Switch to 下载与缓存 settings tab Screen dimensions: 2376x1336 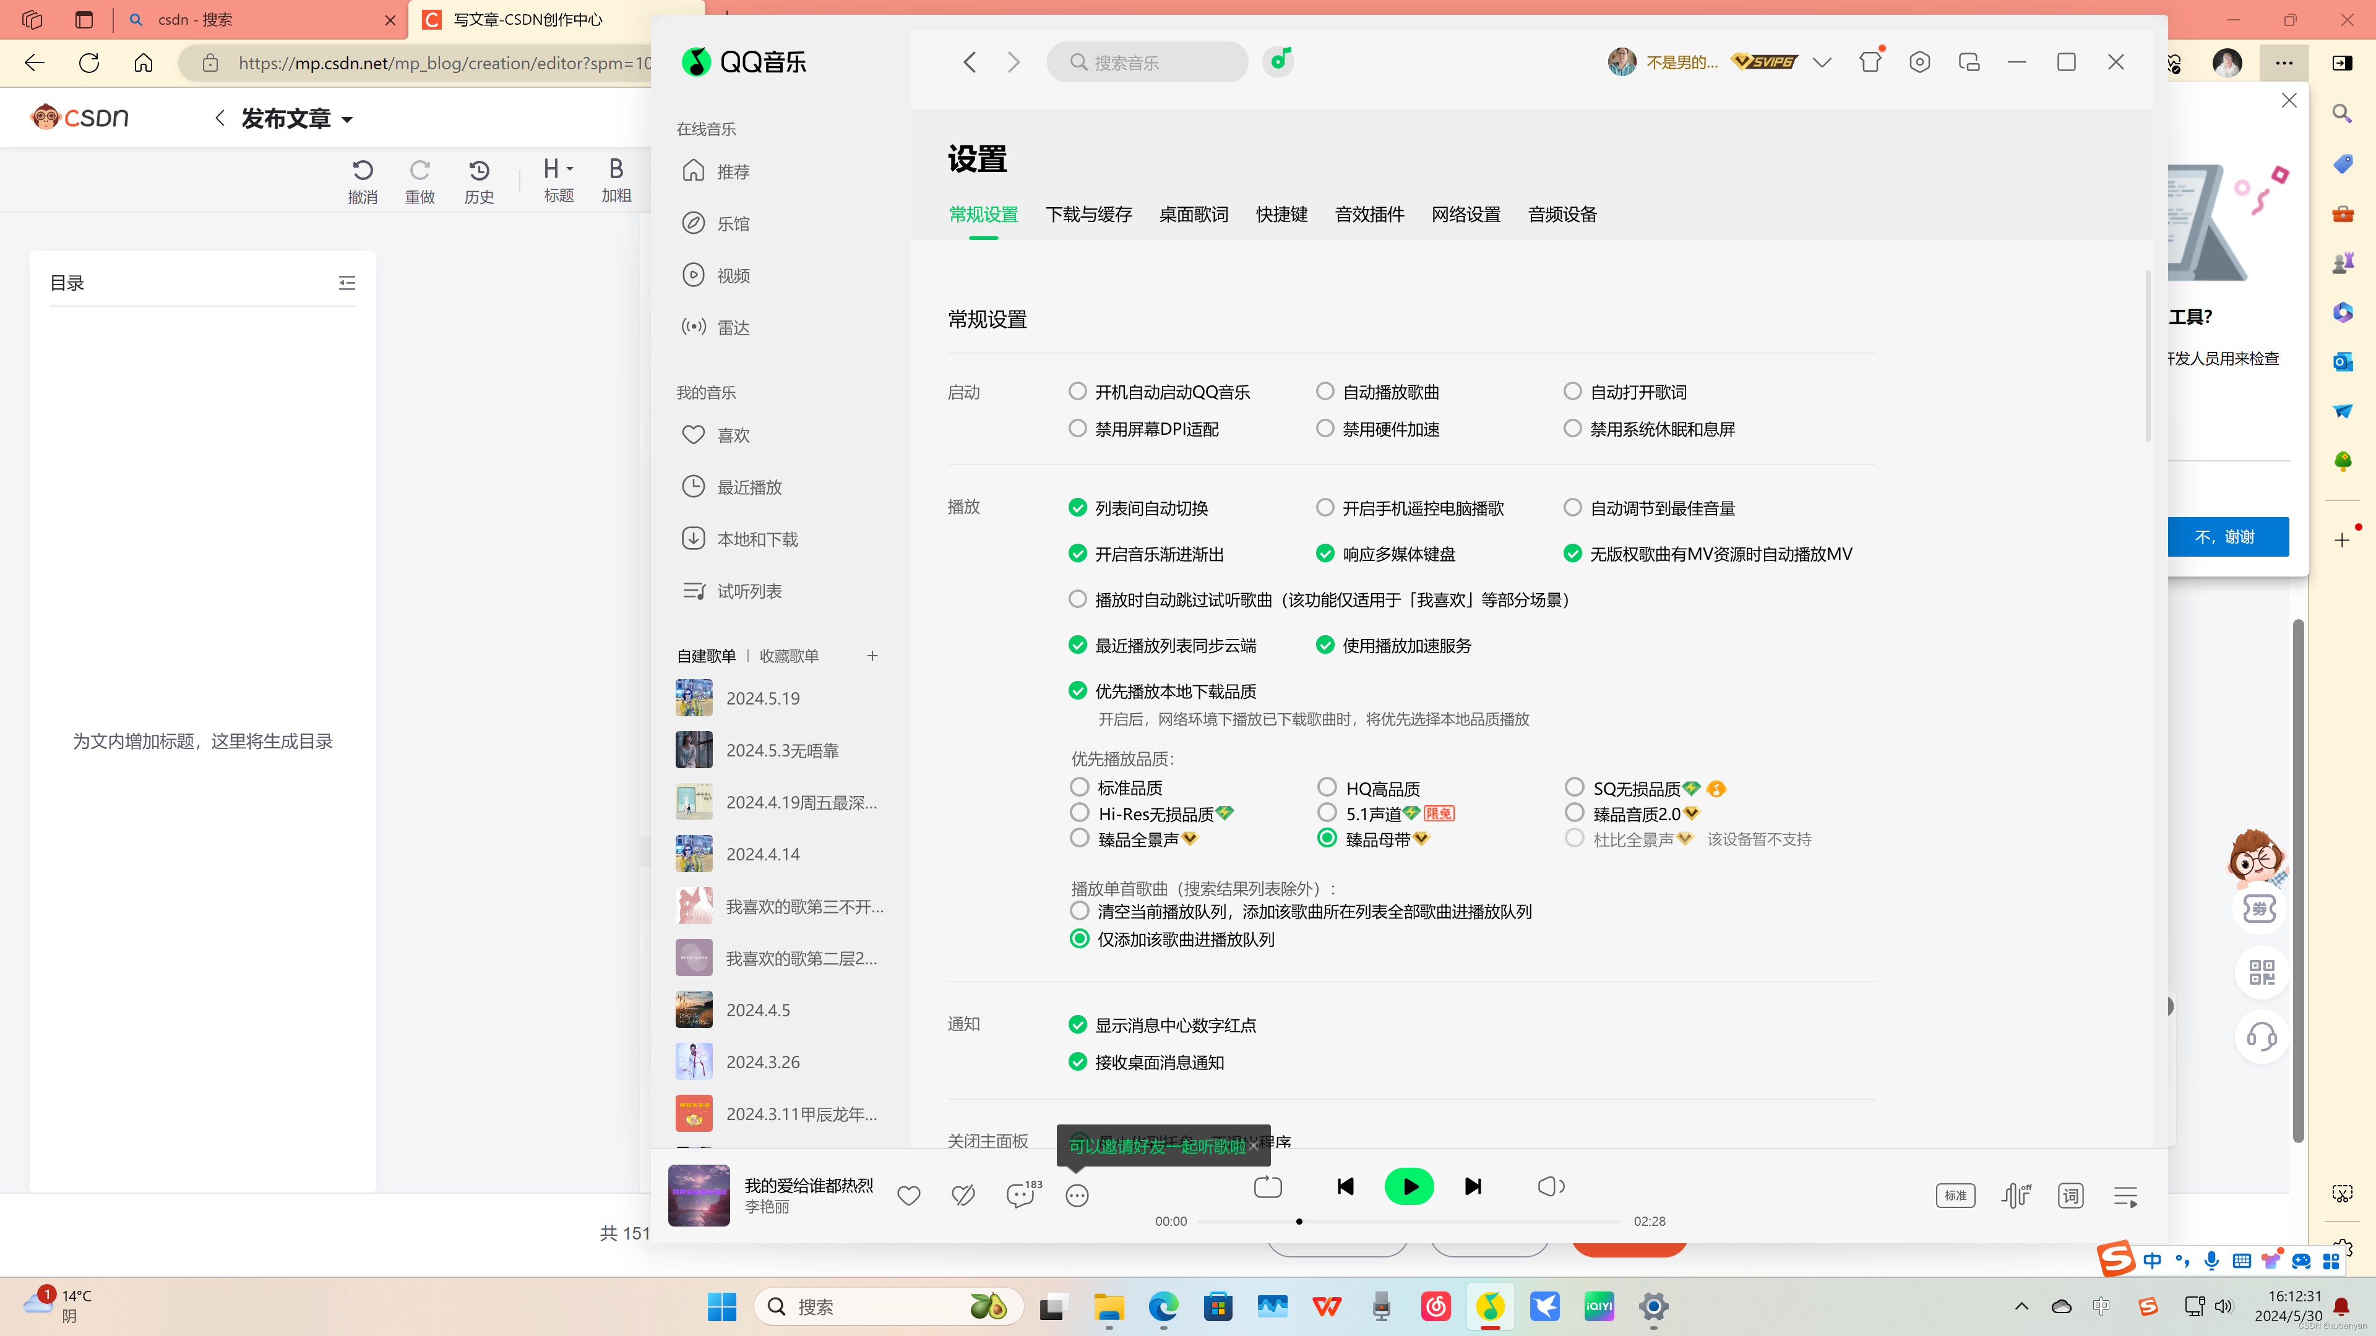coord(1088,214)
